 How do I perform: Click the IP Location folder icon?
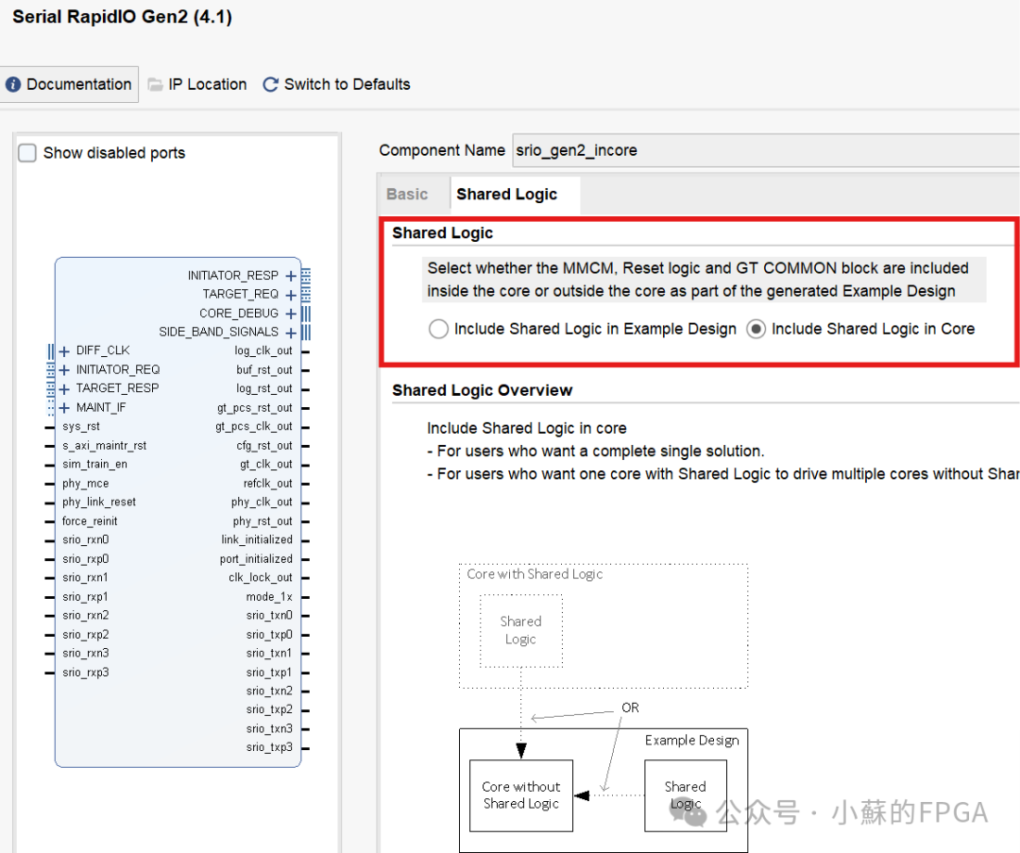[156, 85]
